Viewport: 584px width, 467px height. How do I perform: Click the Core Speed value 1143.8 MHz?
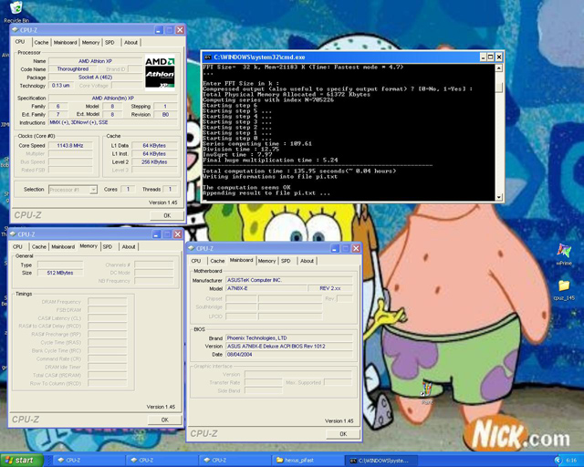click(70, 146)
